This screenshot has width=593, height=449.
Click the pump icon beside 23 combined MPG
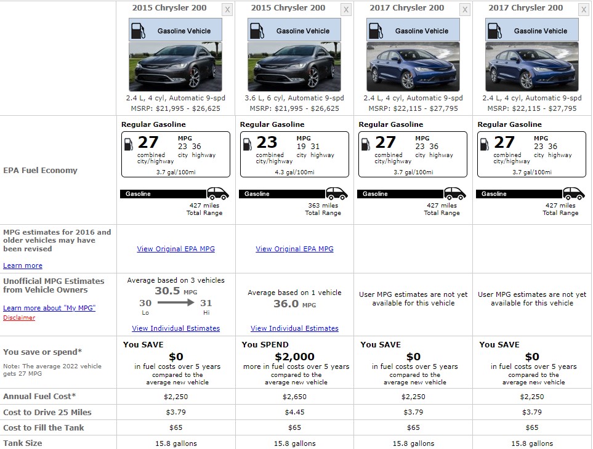tap(248, 144)
